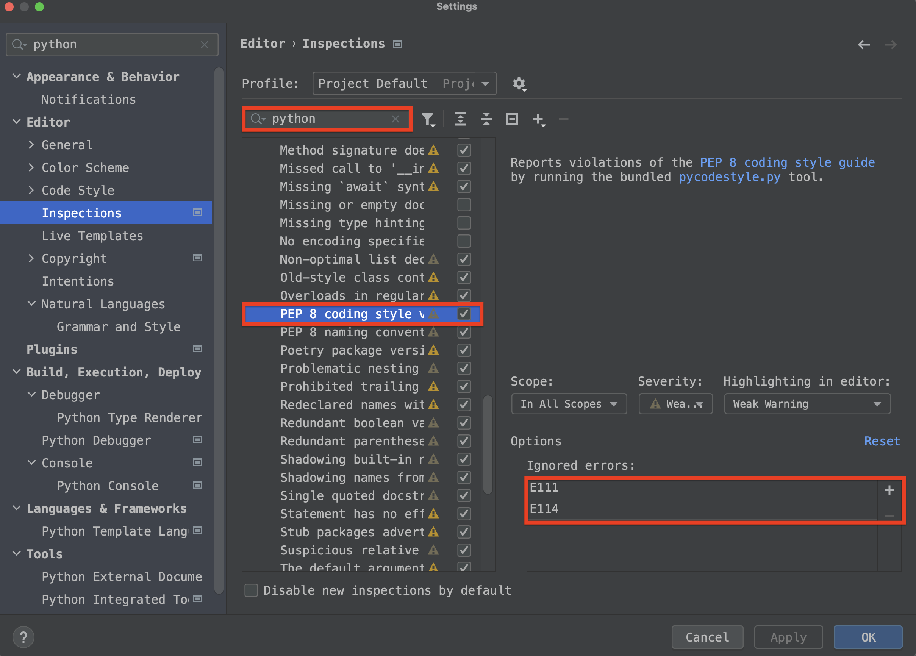The image size is (916, 656).
Task: Uncheck the PEP 8 coding style inspection
Action: coord(463,314)
